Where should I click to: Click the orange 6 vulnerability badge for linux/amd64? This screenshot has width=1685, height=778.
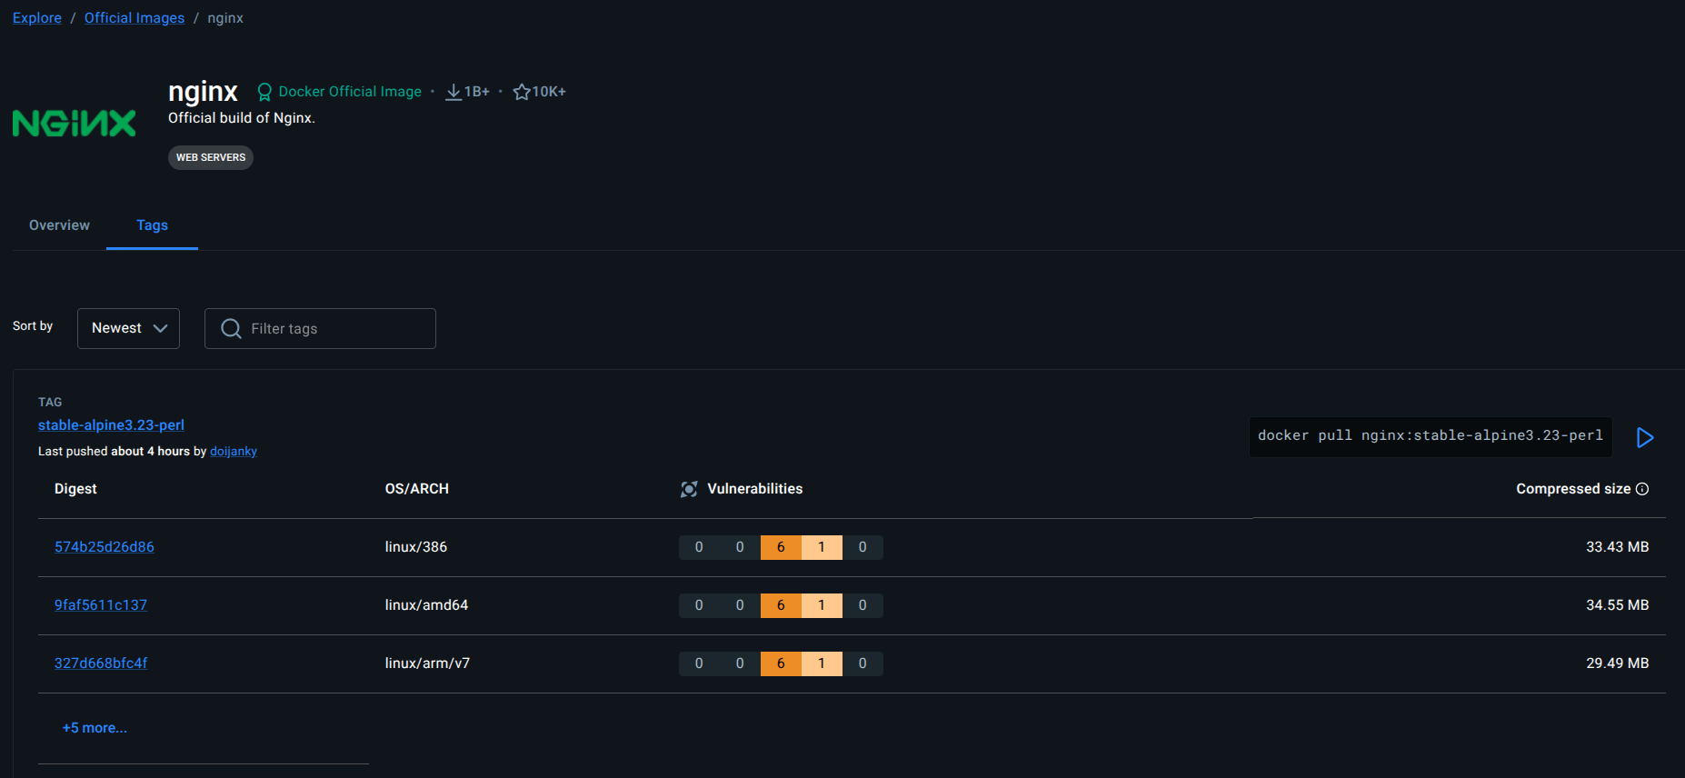781,605
